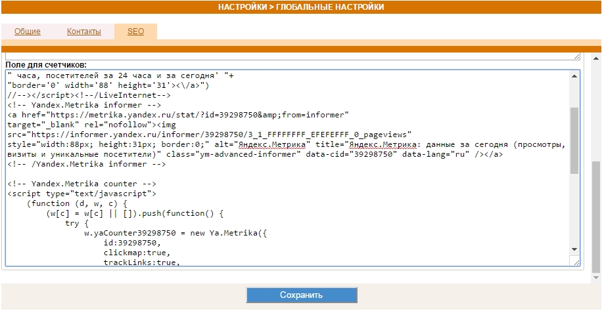Click the informer.yandex.ru src line
This screenshot has height=311, width=602.
pos(210,135)
